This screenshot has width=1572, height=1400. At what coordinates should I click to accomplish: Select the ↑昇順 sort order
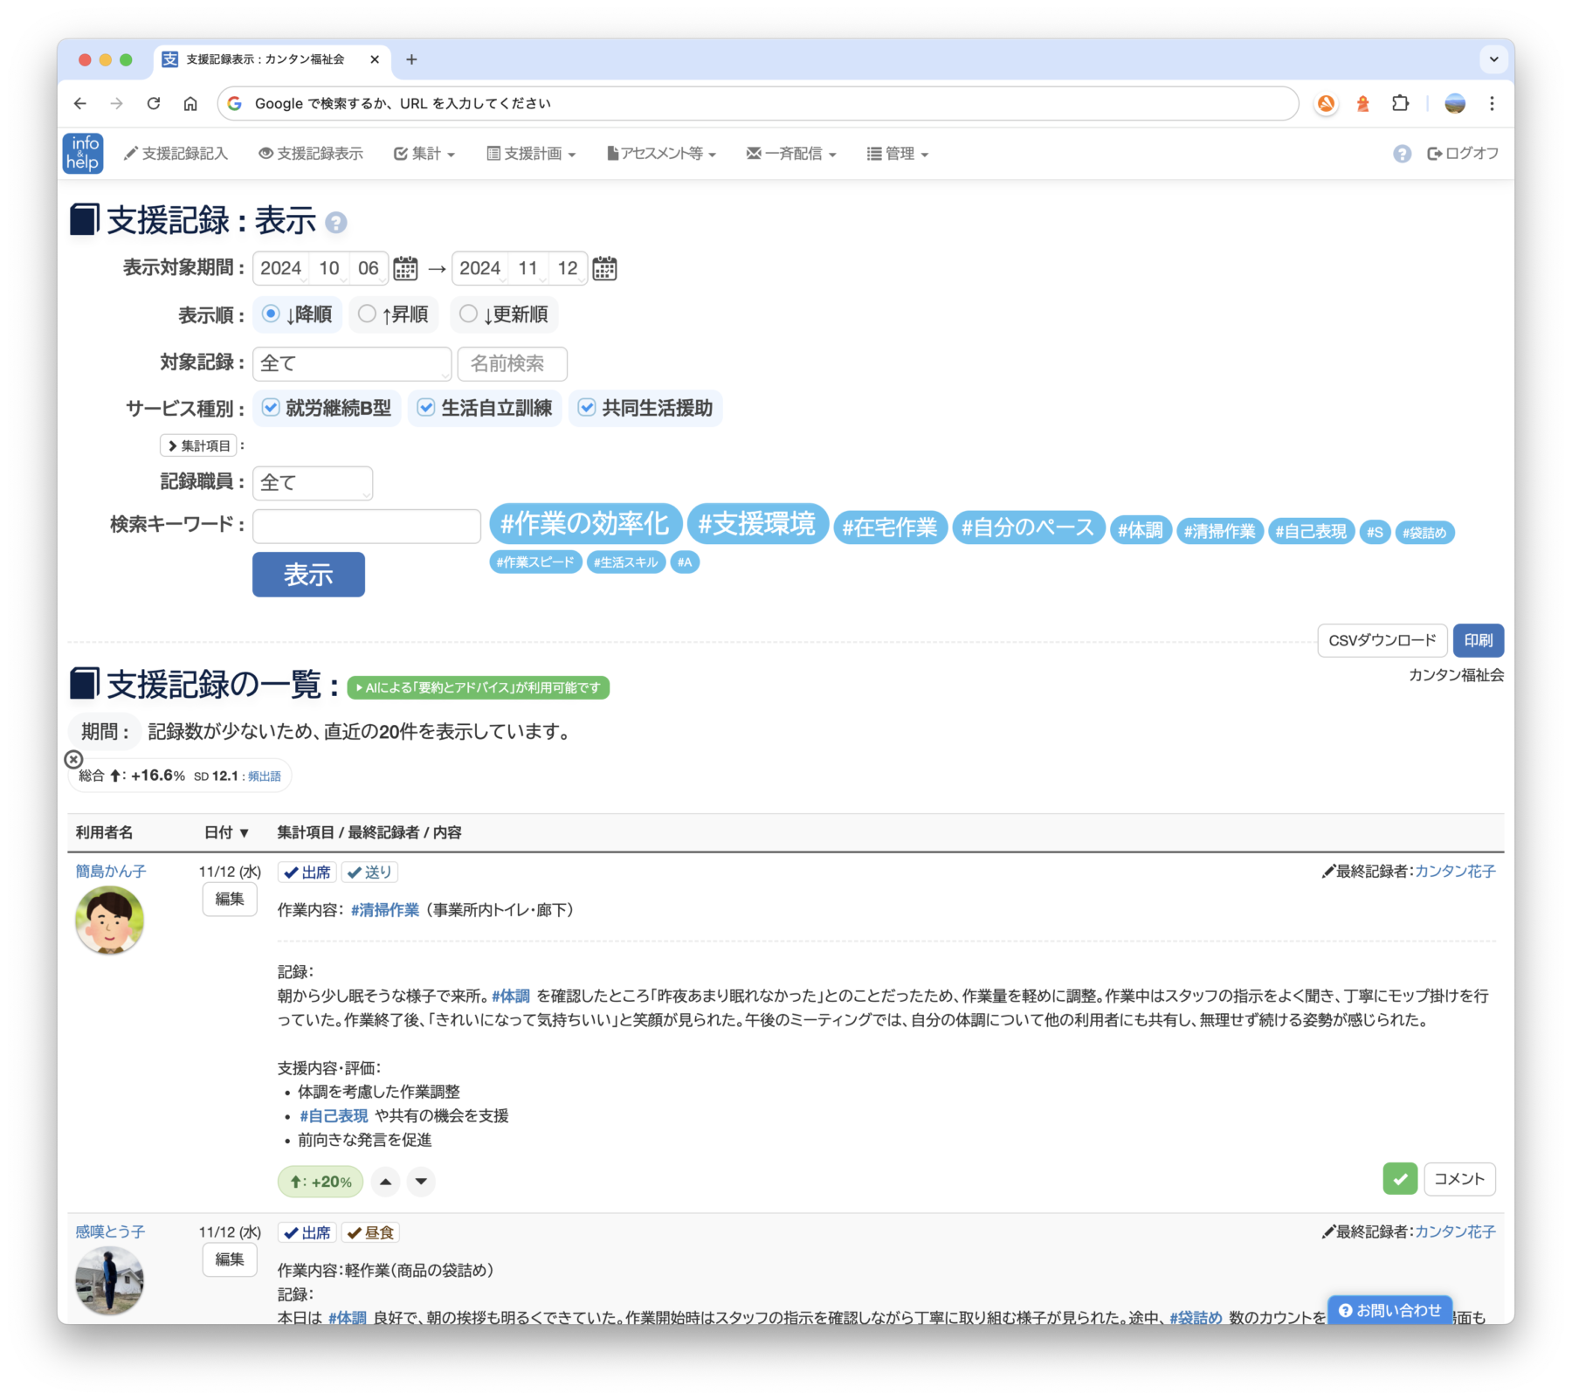click(x=368, y=314)
